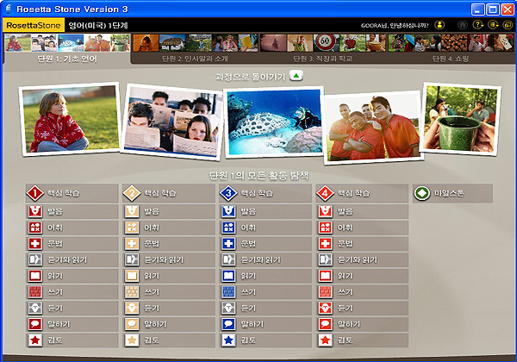517x362 pixels.
Task: Click the green up arrow next to 과정으로 돌아가기
Action: coord(296,76)
